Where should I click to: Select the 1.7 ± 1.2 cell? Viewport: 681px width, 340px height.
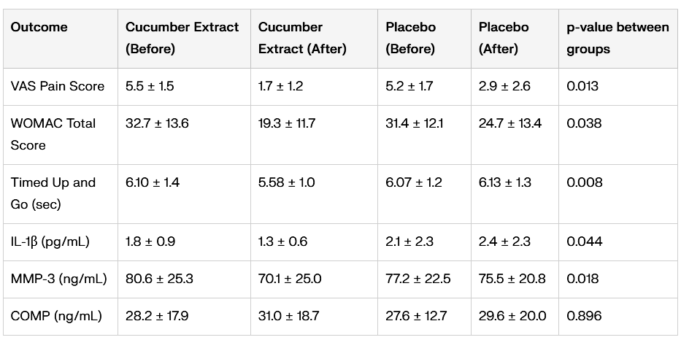280,86
